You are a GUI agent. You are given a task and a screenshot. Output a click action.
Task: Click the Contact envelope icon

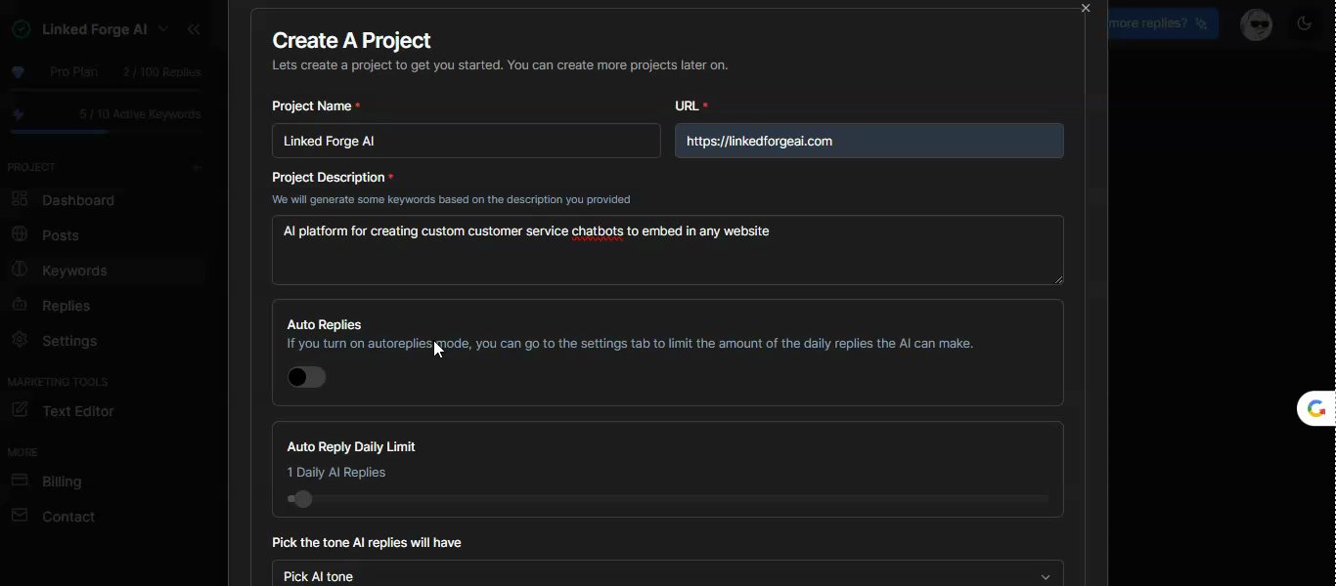coord(20,516)
